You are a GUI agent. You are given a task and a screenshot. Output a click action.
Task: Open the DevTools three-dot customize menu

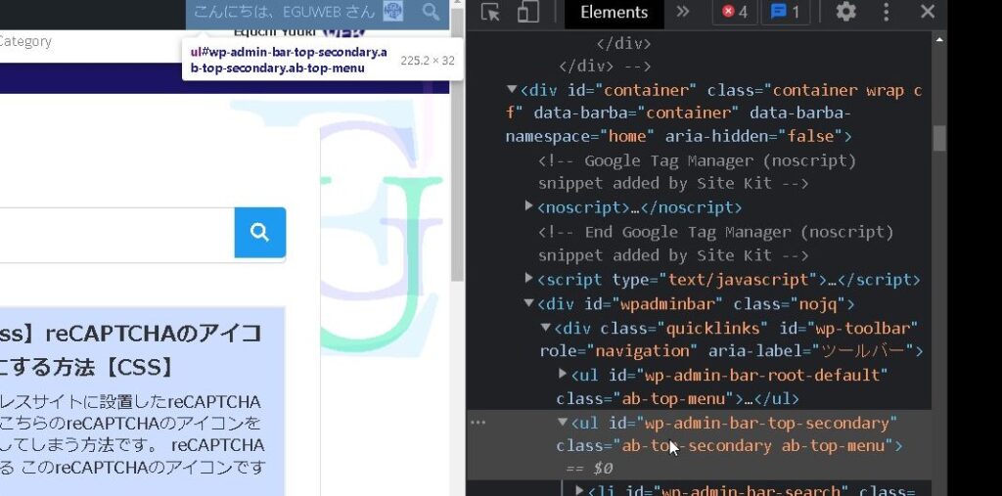click(x=887, y=13)
